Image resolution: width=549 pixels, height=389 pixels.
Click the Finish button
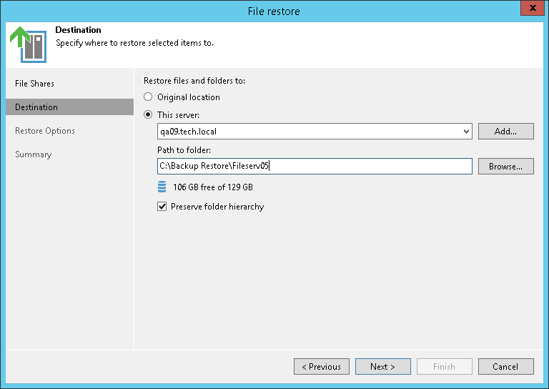444,367
